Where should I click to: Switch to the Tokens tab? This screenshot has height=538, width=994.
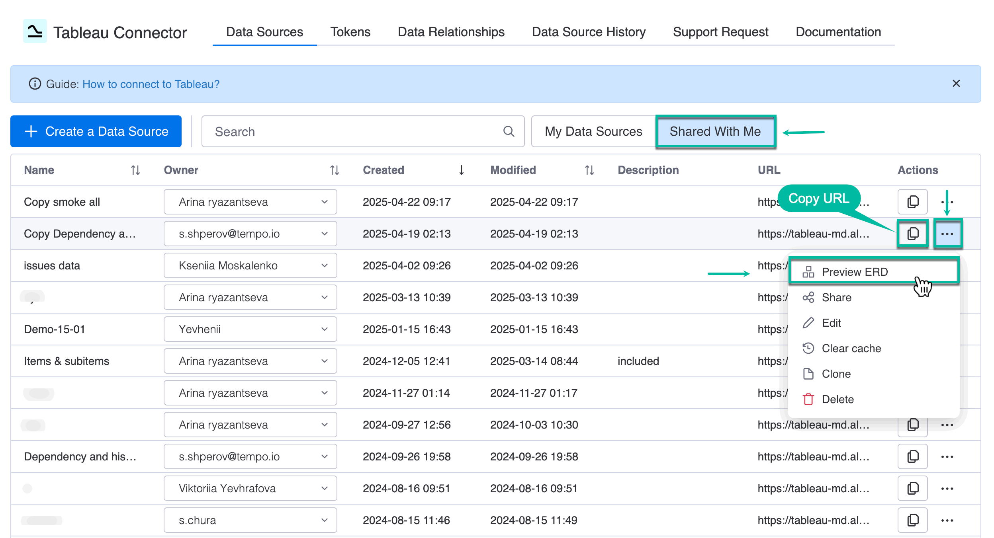(x=350, y=32)
